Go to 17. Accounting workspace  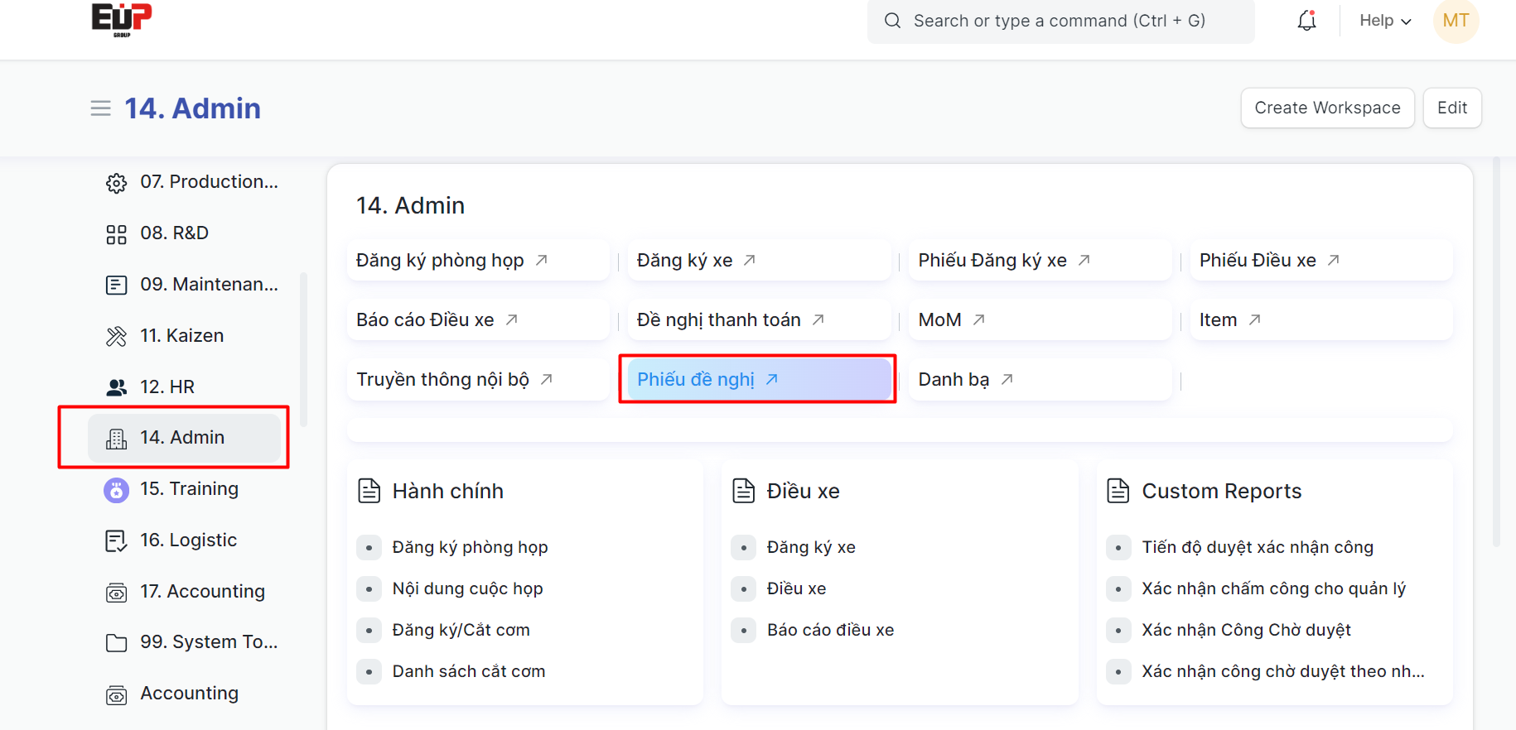click(x=202, y=592)
